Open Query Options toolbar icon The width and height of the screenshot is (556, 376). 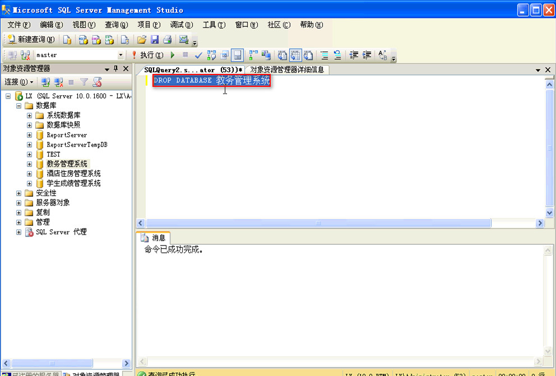[x=224, y=55]
